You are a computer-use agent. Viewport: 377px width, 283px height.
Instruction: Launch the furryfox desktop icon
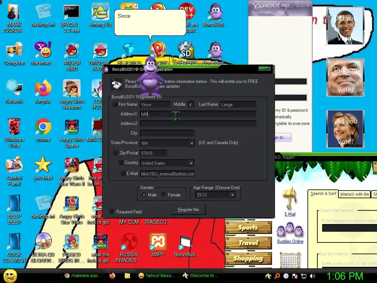(43, 92)
